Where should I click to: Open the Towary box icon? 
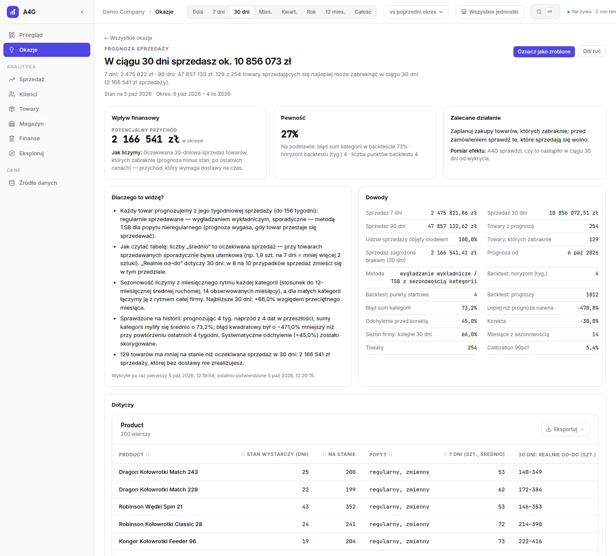[12, 109]
